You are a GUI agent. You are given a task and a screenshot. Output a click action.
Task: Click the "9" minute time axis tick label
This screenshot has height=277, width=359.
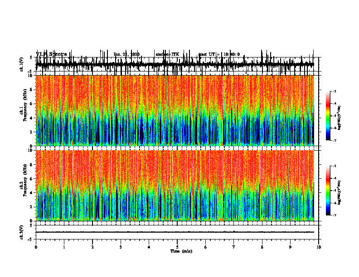pos(290,247)
